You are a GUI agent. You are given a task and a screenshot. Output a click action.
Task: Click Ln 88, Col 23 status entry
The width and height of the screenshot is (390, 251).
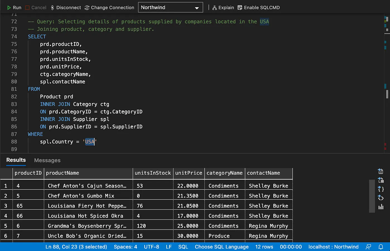pos(76,247)
